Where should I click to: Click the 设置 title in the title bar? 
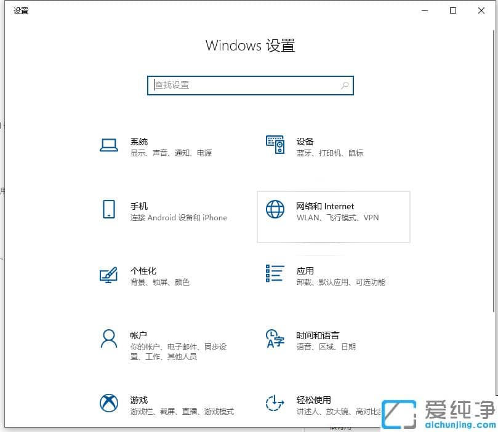pyautogui.click(x=20, y=10)
